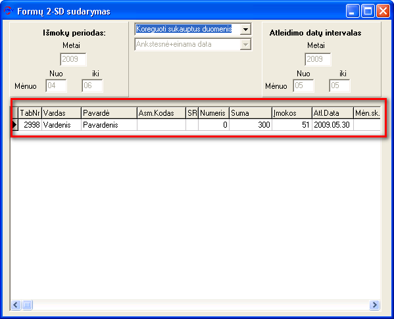
Task: Select the Suma cell showing 300
Action: pyautogui.click(x=251, y=124)
